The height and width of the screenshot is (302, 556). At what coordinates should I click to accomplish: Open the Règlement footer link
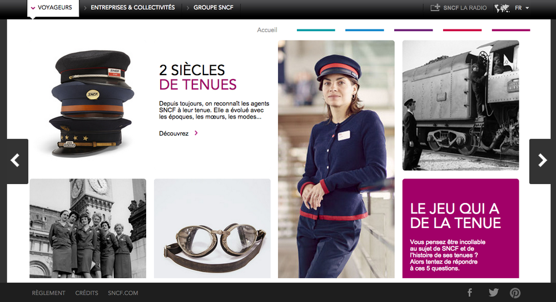pos(48,293)
